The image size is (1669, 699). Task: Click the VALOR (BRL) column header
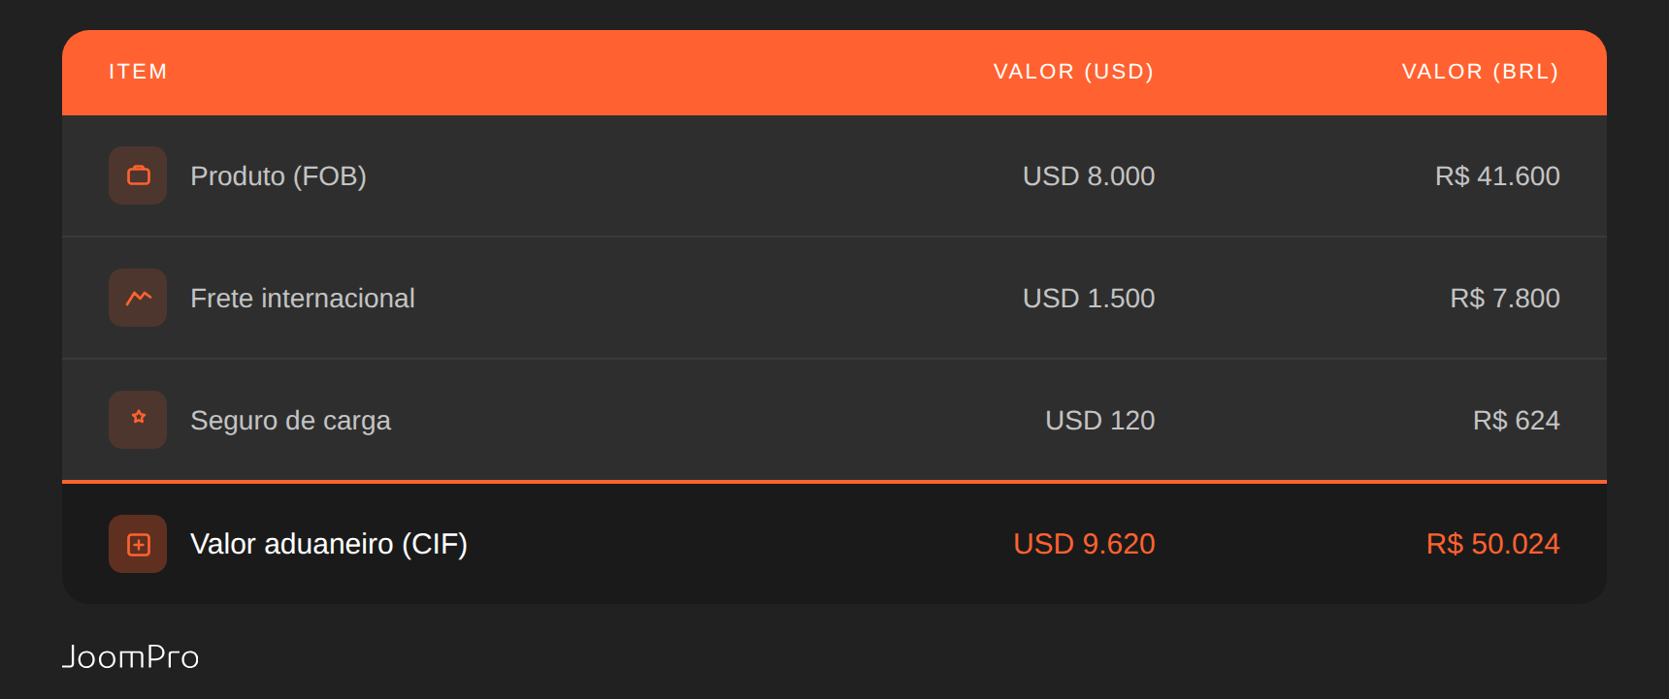(1480, 72)
